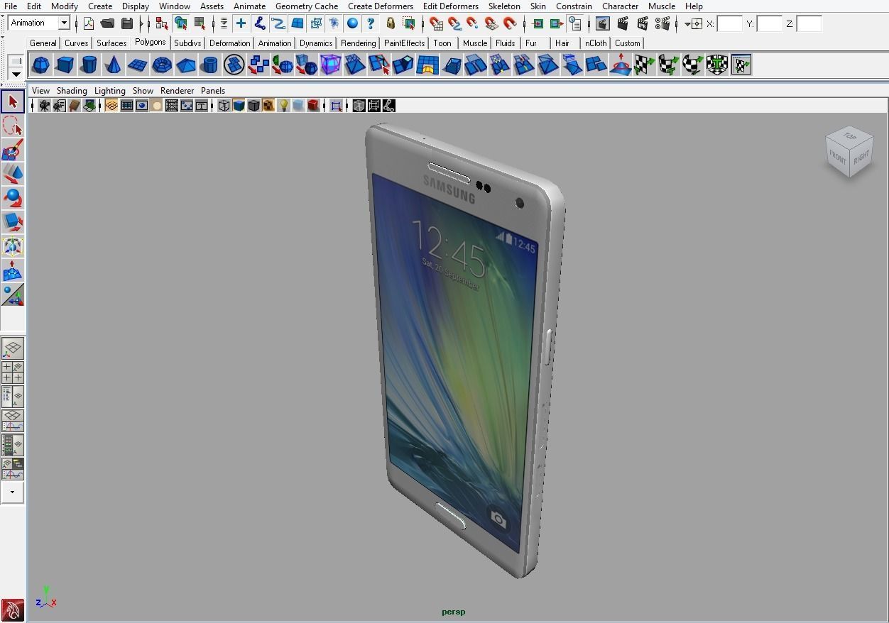Click the FRONT face of view cube

[x=839, y=158]
